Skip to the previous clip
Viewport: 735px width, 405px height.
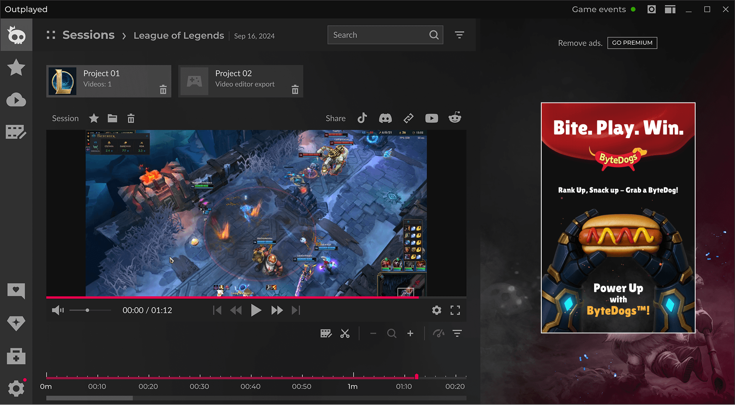click(x=217, y=310)
